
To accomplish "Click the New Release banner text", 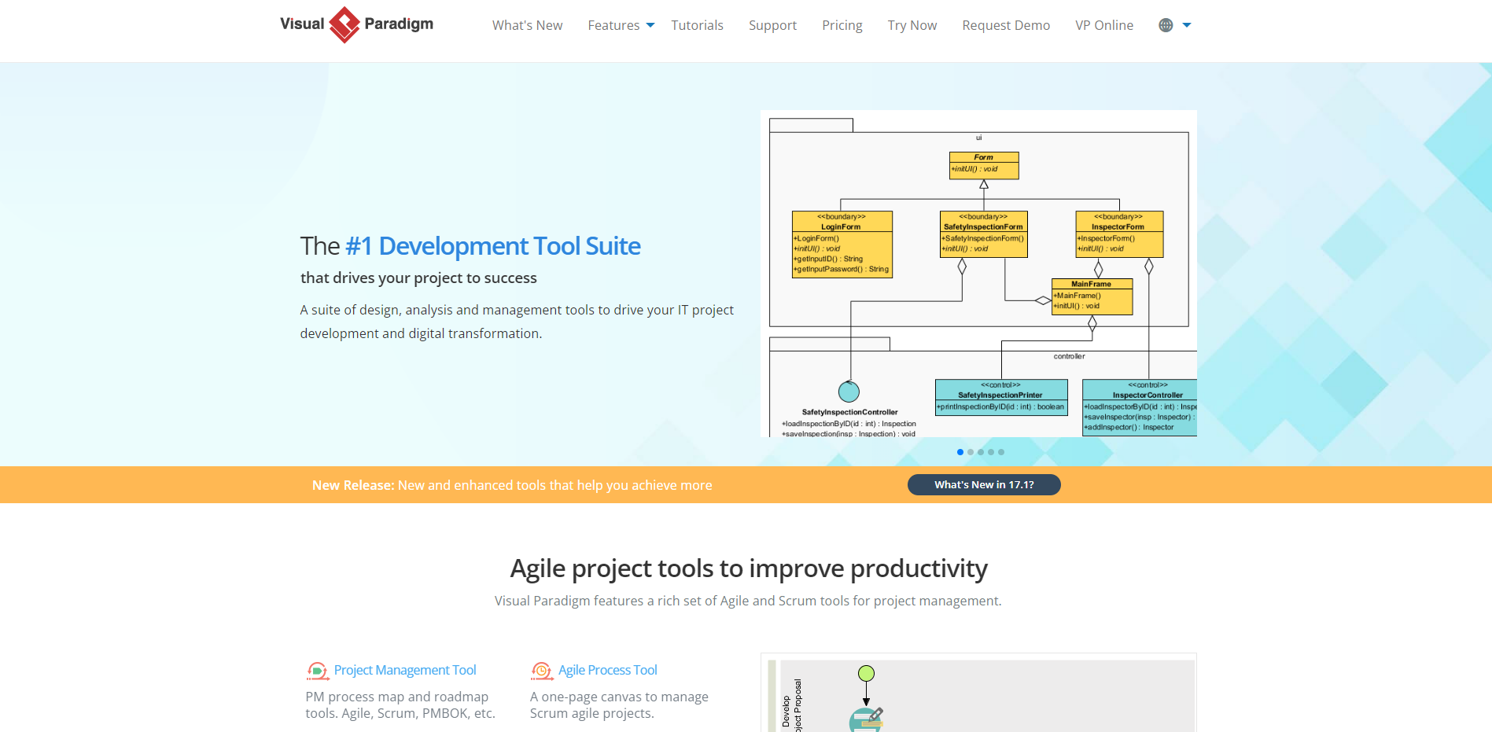I will point(512,485).
